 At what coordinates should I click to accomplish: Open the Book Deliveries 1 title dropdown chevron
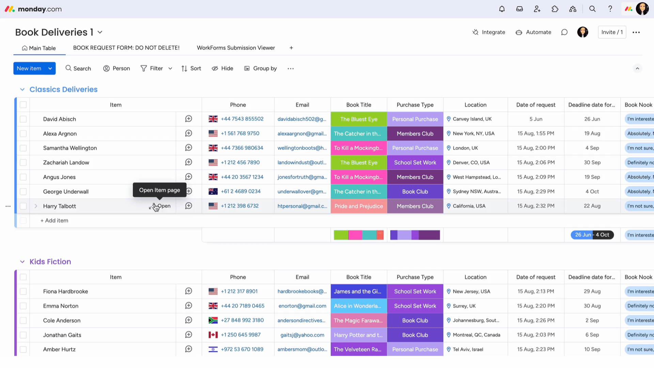(100, 32)
